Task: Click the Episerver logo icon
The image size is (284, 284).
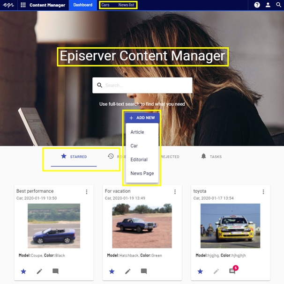Action: (8, 5)
